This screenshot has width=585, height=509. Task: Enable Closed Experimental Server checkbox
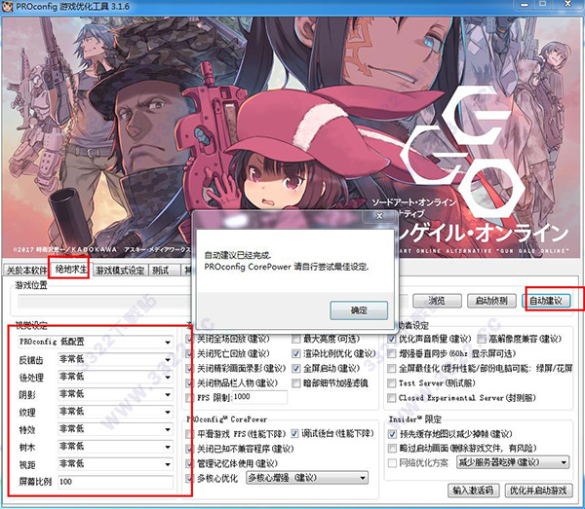pos(392,398)
